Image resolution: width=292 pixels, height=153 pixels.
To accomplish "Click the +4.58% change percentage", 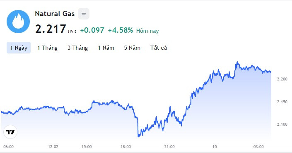I will pyautogui.click(x=121, y=30).
